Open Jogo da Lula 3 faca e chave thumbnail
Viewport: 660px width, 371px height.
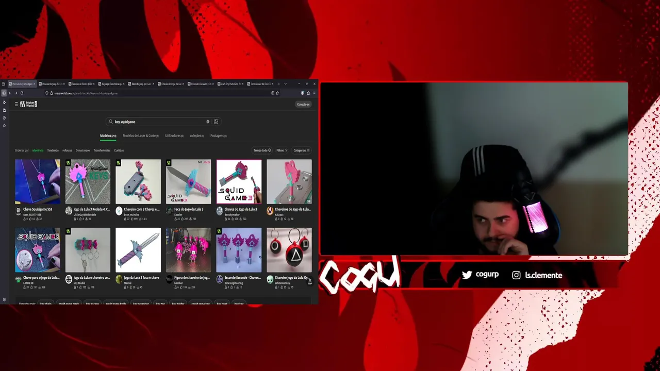(x=138, y=250)
